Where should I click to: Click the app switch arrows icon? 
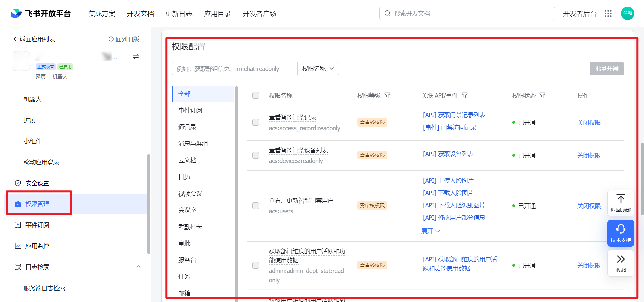pos(136,56)
